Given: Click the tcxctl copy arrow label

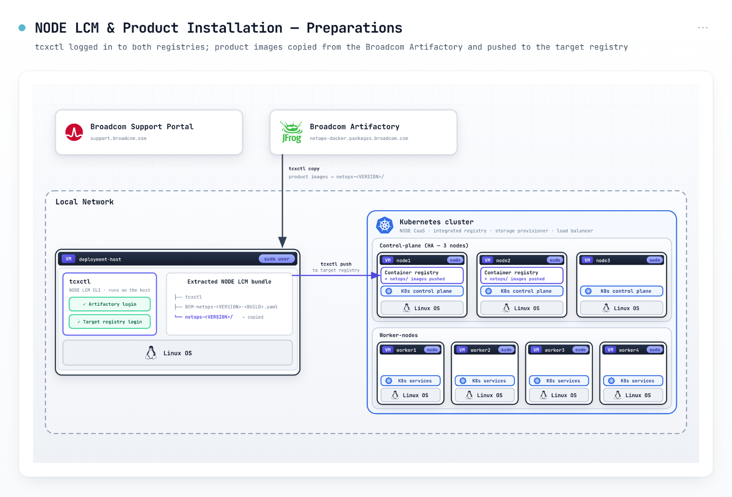Looking at the screenshot, I should 304,169.
